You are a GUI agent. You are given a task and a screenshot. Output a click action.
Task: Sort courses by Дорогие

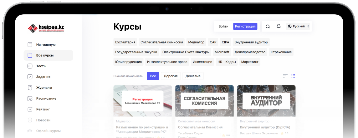pos(171,76)
